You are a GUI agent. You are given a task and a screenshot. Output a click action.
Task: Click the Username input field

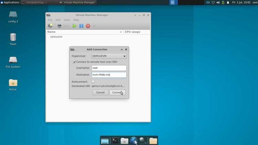click(x=109, y=68)
